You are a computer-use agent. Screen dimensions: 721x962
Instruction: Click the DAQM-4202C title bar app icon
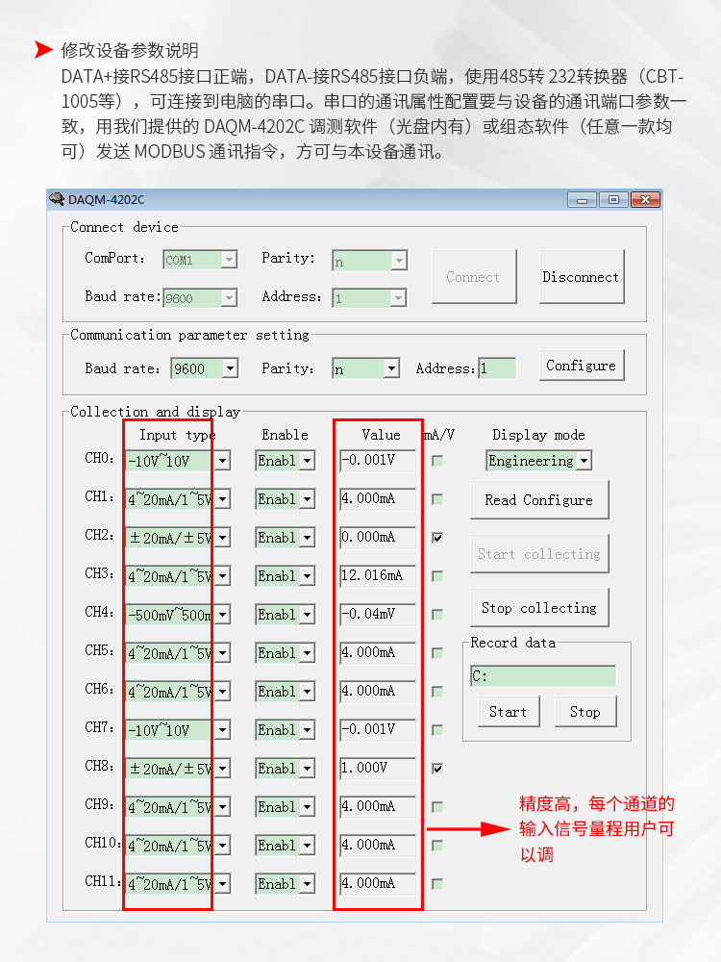pyautogui.click(x=58, y=199)
